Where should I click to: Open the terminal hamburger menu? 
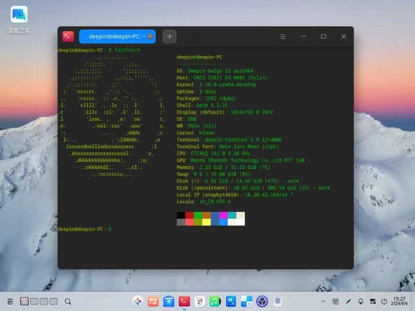pyautogui.click(x=282, y=36)
